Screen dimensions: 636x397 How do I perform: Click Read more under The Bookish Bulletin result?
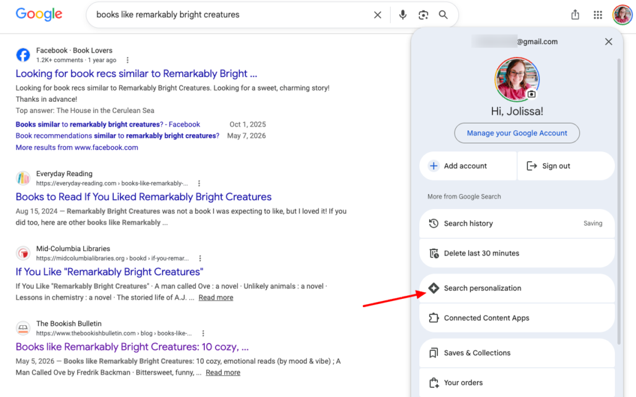pyautogui.click(x=223, y=372)
